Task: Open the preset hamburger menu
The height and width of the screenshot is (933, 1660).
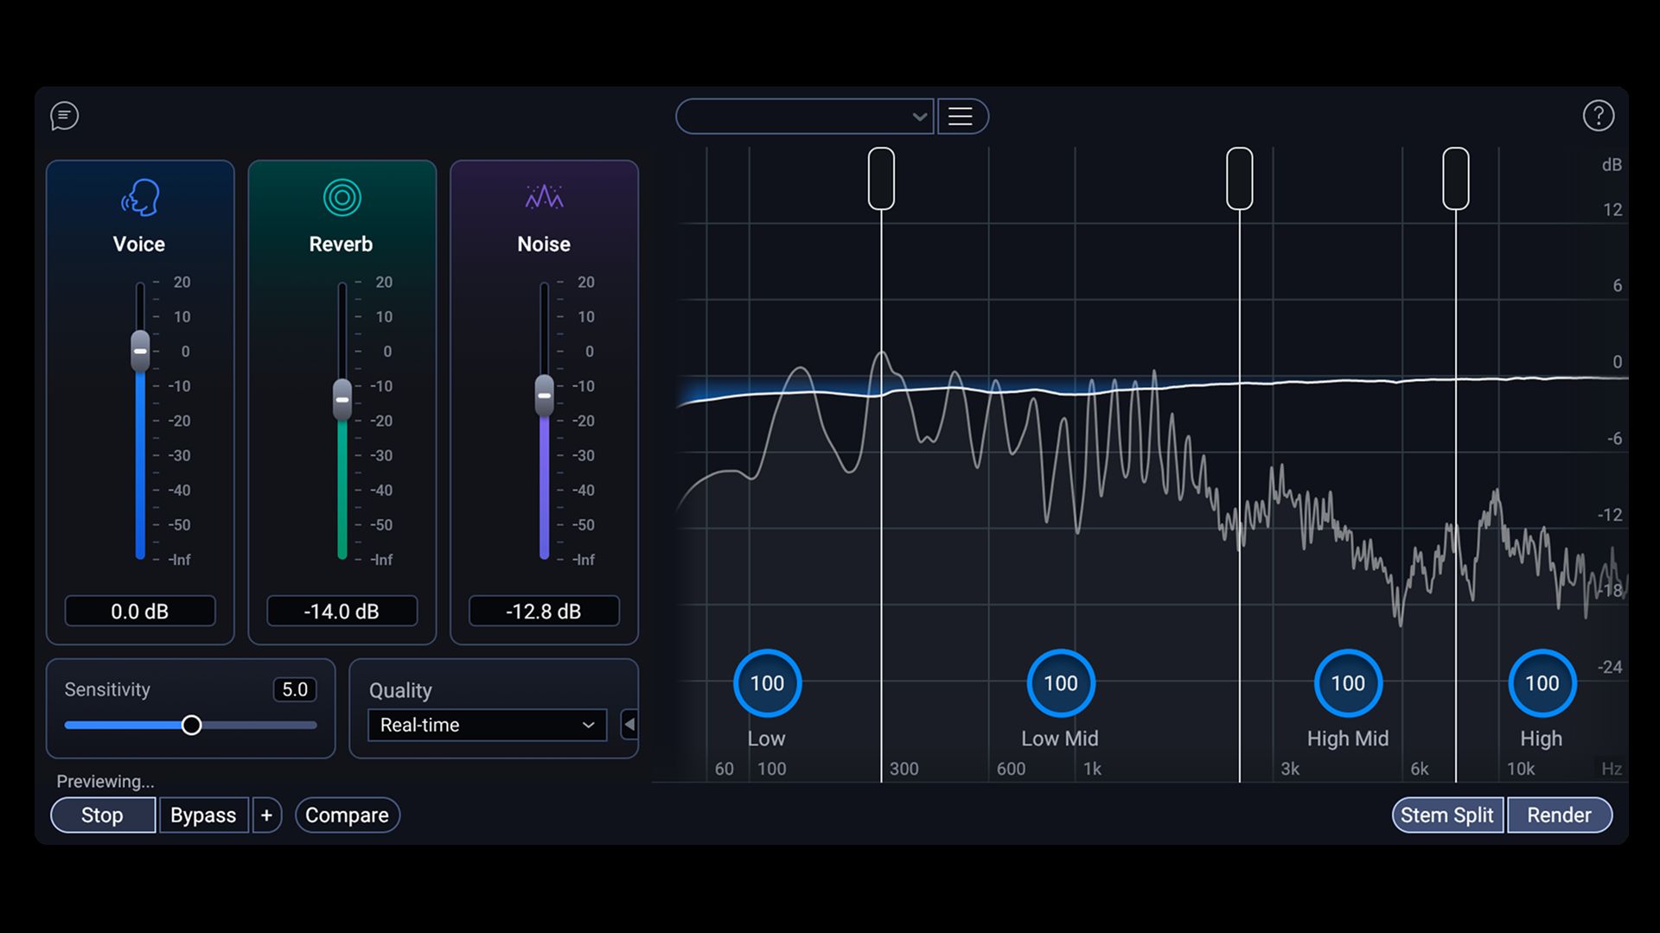Action: tap(961, 117)
